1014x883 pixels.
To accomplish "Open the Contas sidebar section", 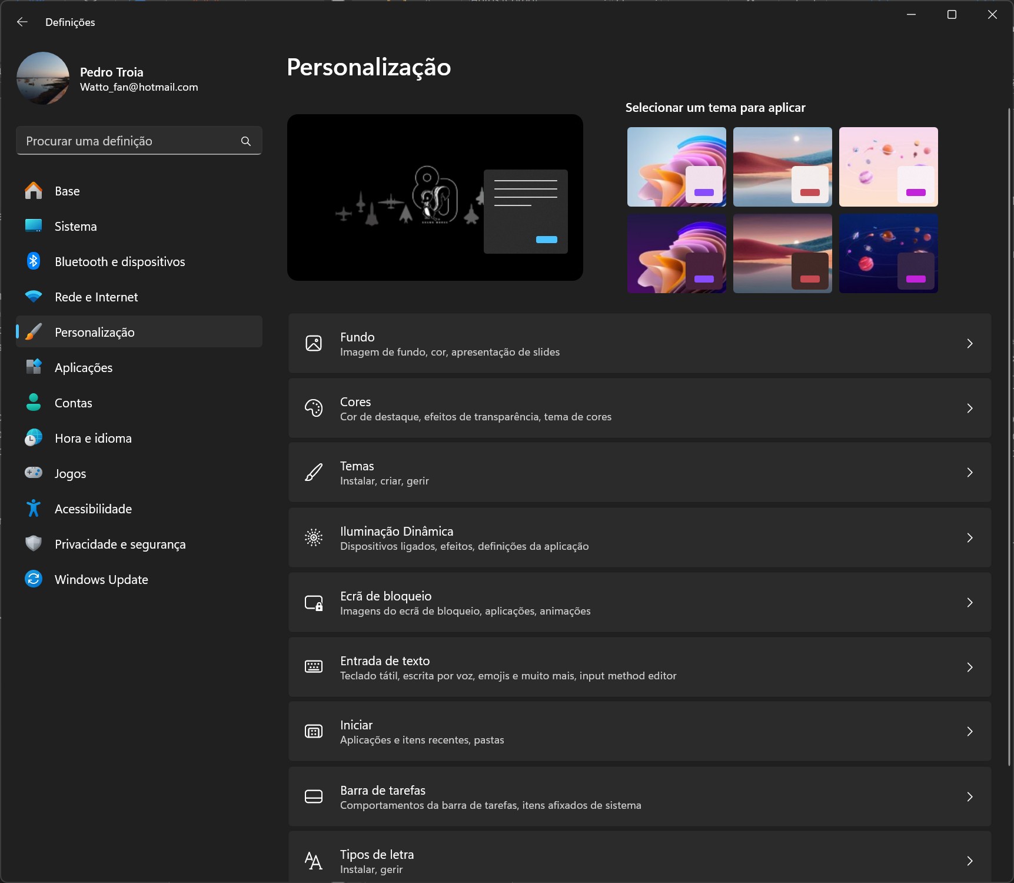I will [74, 403].
